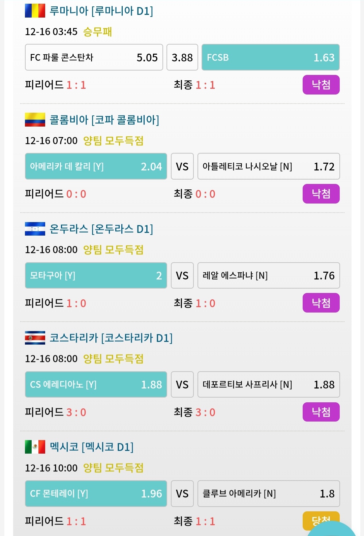Click the Mexico flag icon

[35, 447]
